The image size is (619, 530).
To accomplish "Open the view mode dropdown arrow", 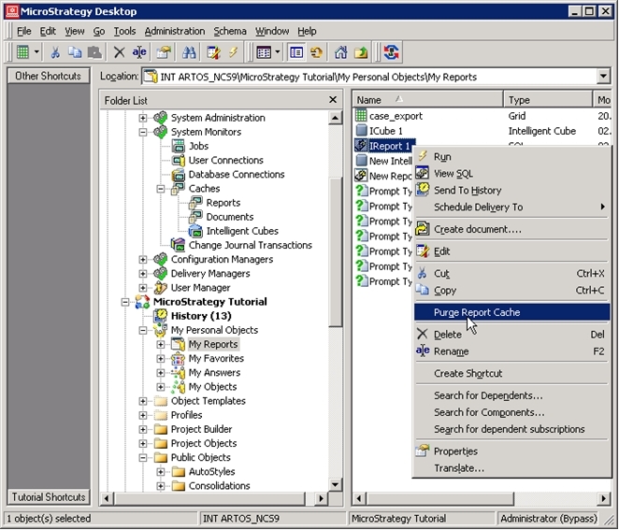I will 278,51.
